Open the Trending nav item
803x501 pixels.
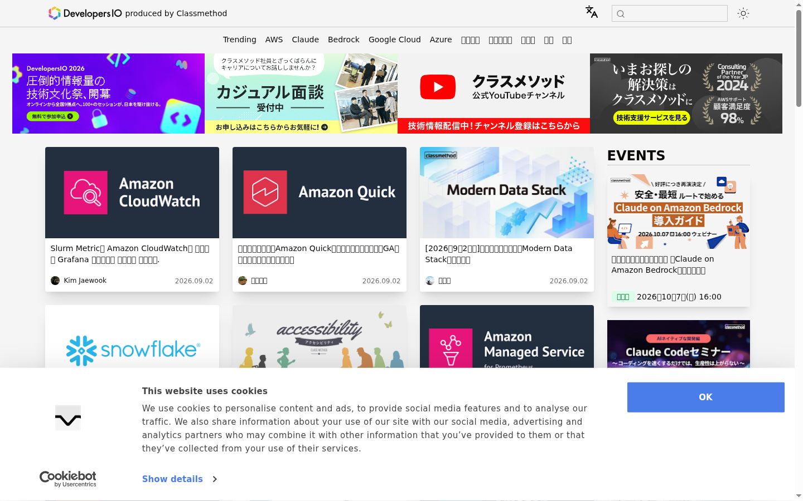(x=240, y=40)
